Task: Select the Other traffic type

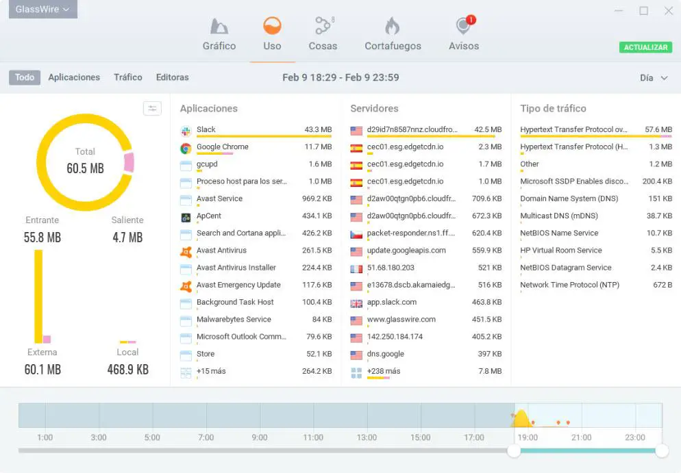Action: click(596, 165)
